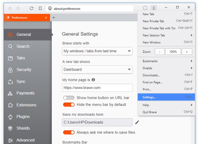The width and height of the screenshot is (199, 144).
Task: Click the General gear icon in the sidebar
Action: pos(10,34)
